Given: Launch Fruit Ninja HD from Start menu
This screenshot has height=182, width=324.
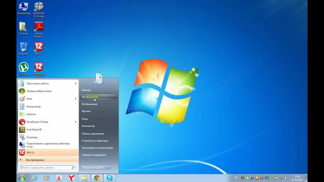Looking at the screenshot, I should [x=48, y=129].
